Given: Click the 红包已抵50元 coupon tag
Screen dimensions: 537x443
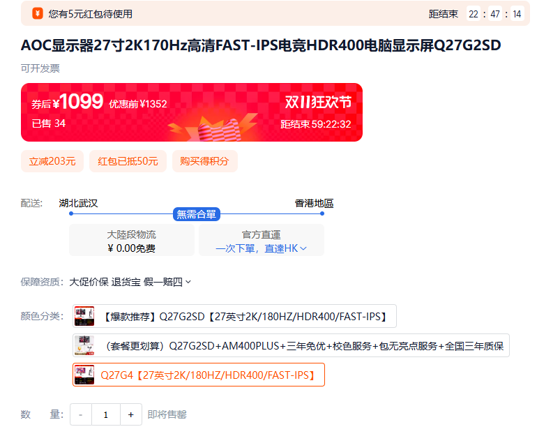Looking at the screenshot, I should [128, 161].
